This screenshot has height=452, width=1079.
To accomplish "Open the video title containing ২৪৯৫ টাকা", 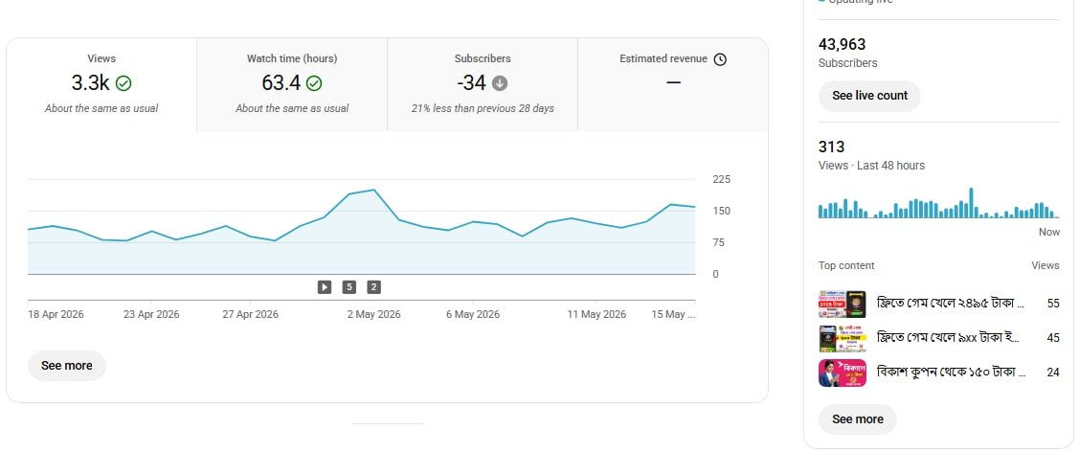I will pyautogui.click(x=952, y=304).
